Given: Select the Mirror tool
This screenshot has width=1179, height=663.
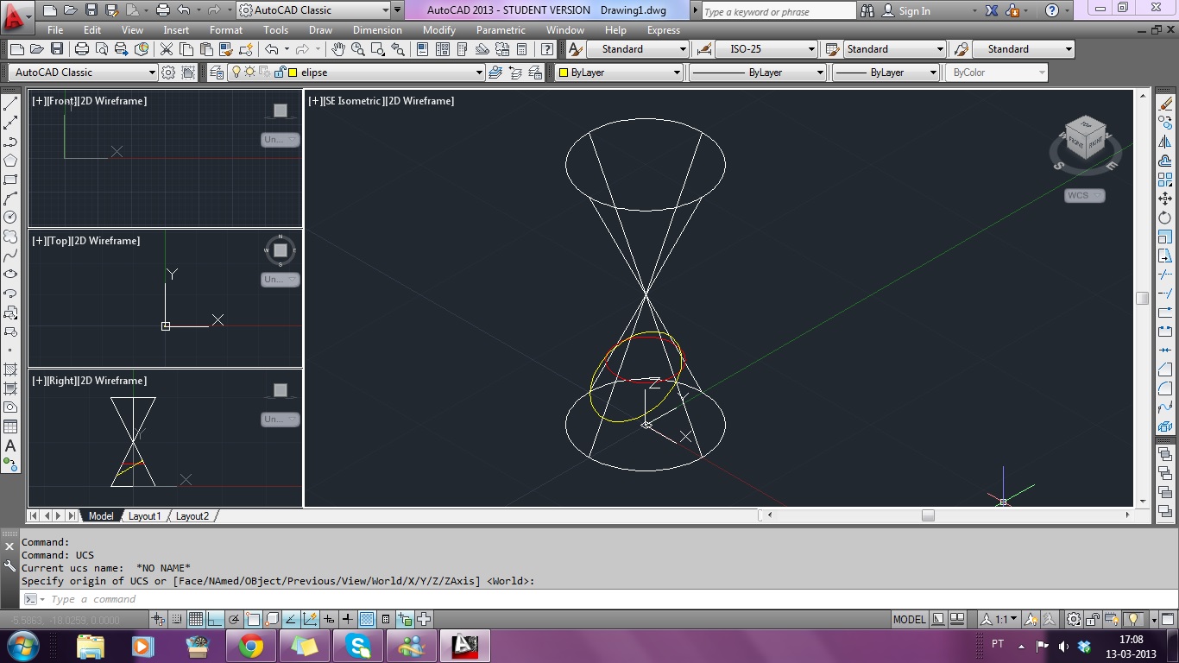Looking at the screenshot, I should [x=1165, y=142].
